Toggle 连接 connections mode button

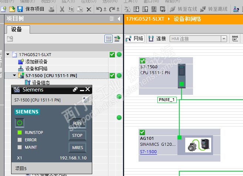click(157, 39)
